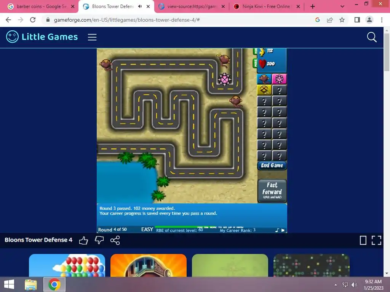This screenshot has height=292, width=390.
Task: Go back to the previous page
Action: [x=8, y=20]
